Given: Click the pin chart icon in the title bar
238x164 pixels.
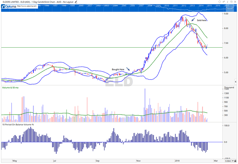Looking at the screenshot, I should (224, 2).
